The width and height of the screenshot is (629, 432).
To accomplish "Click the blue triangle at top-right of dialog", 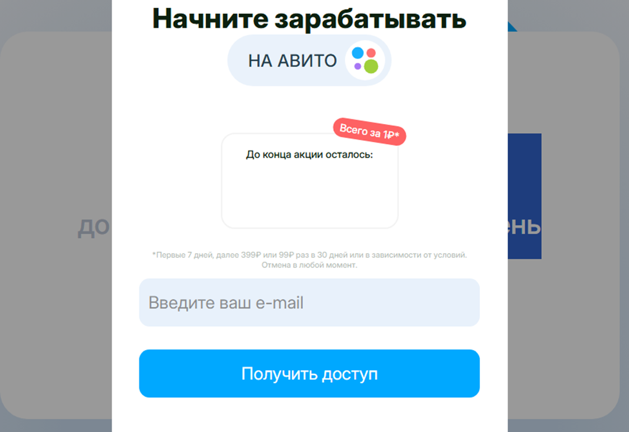I will [x=511, y=27].
